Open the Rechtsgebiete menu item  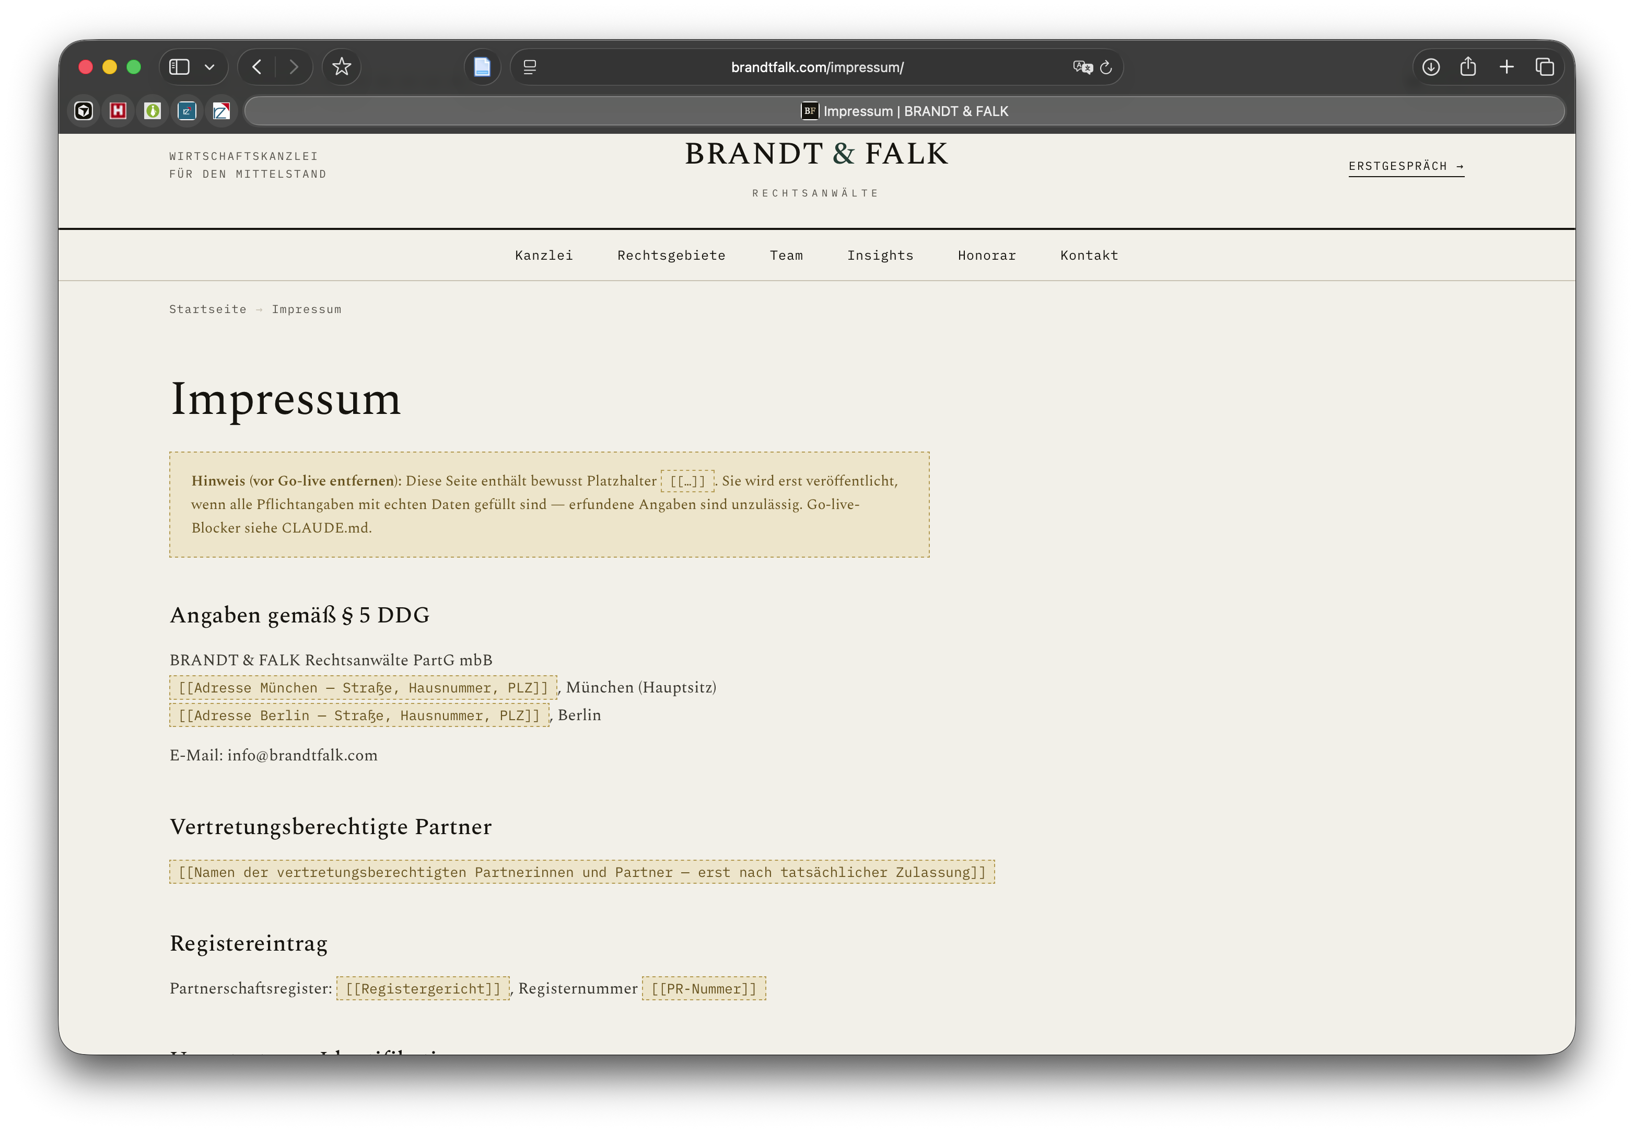tap(671, 256)
